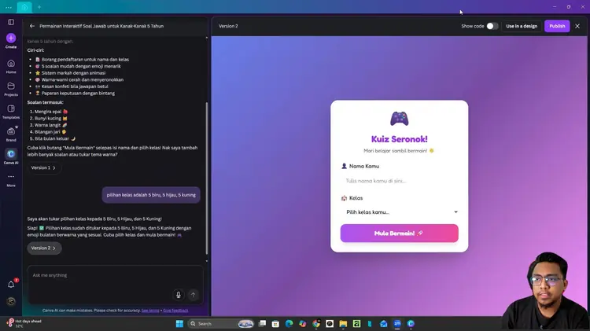Click the microphone voice input icon
The height and width of the screenshot is (331, 590).
179,295
